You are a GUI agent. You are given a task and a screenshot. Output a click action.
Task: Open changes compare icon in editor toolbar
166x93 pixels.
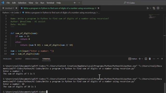(x=154, y=8)
